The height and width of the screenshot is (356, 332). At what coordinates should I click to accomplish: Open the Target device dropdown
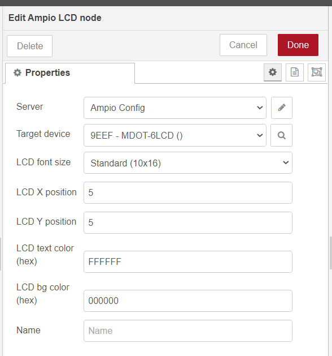tap(175, 135)
